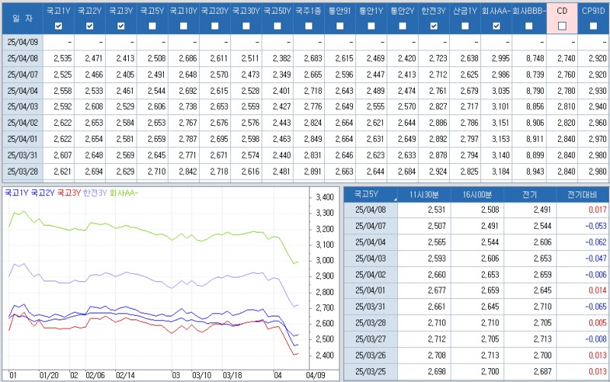Viewport: 610px width, 382px height.
Task: Uncheck the 국고1Y series checkbox
Action: click(59, 26)
